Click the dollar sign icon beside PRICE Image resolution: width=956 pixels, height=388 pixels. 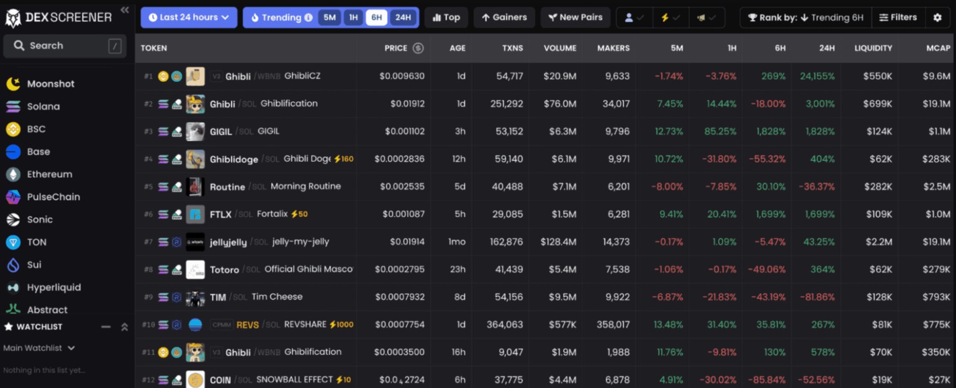click(x=418, y=48)
